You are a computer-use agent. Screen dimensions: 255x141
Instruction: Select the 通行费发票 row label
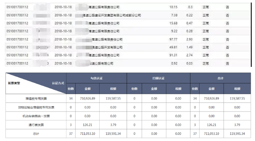(x=36, y=125)
